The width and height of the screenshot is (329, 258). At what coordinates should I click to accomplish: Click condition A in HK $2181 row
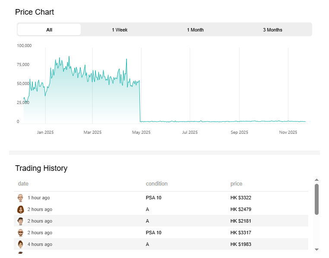click(147, 221)
